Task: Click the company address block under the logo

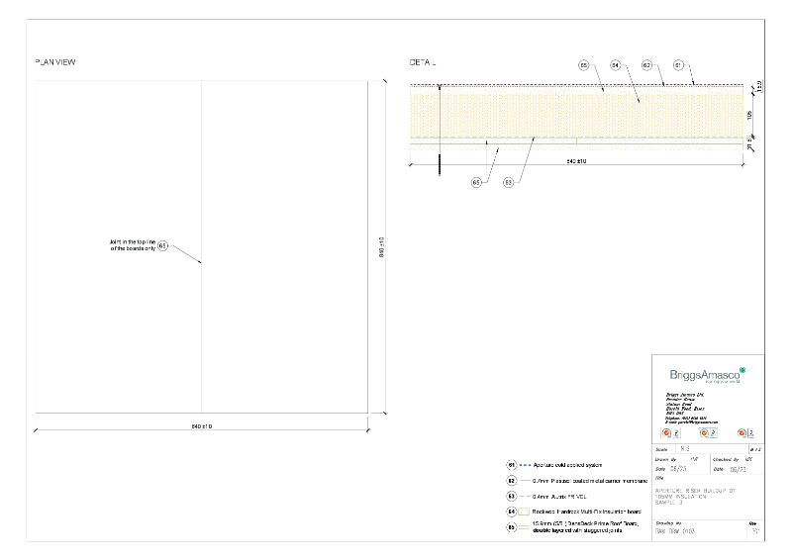Action: tap(691, 408)
